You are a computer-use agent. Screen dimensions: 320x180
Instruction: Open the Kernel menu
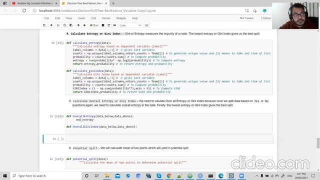tap(106, 18)
